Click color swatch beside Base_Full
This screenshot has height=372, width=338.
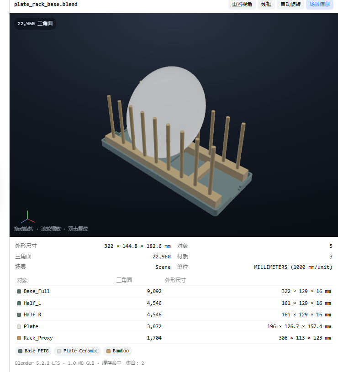(x=19, y=291)
